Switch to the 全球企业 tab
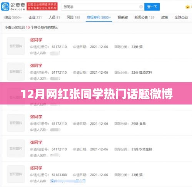Image resolution: width=192 pixels, height=187 pixels. click(x=181, y=17)
